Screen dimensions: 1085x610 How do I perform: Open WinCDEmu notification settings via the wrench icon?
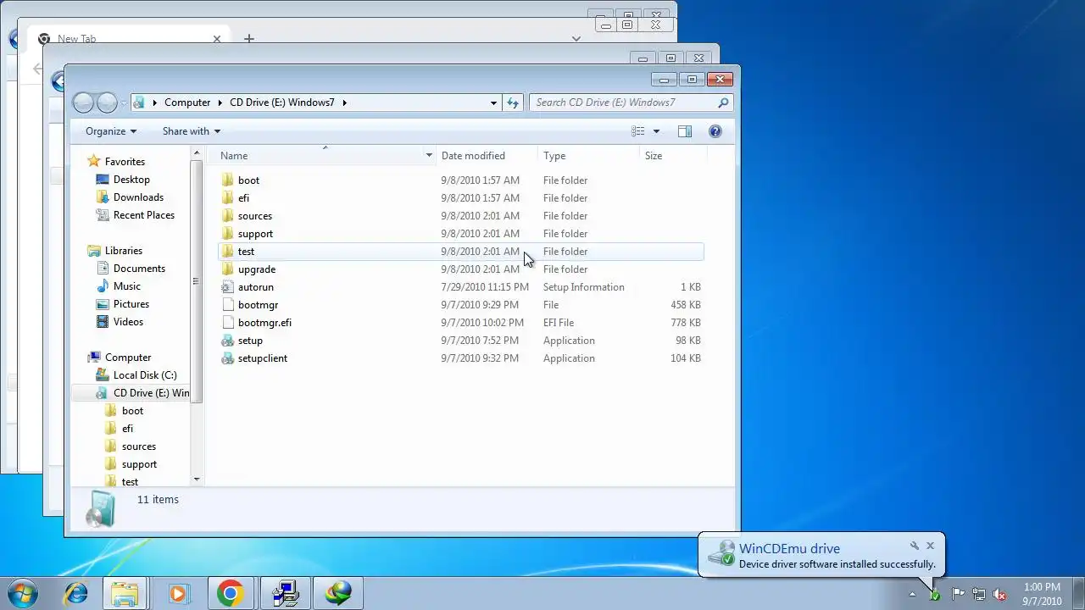click(915, 546)
